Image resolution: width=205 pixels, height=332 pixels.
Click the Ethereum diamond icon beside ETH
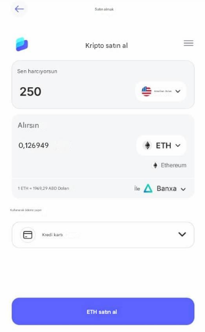(147, 145)
